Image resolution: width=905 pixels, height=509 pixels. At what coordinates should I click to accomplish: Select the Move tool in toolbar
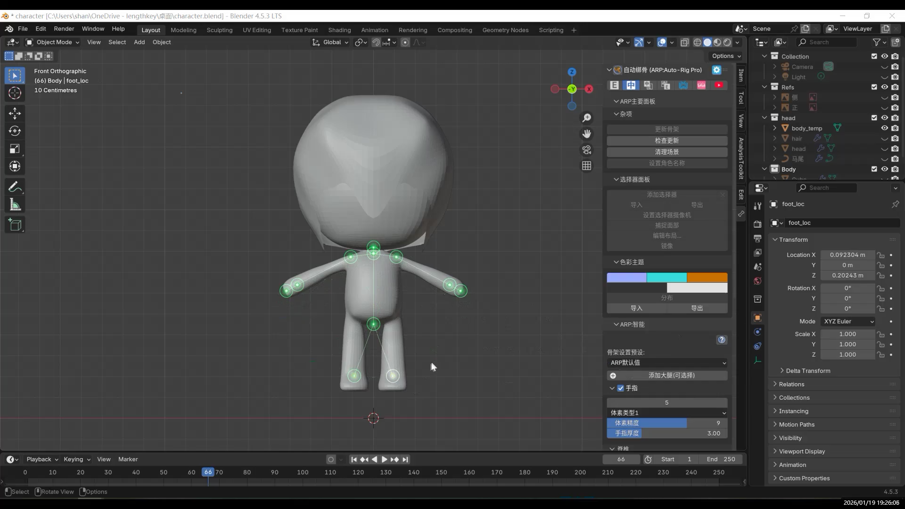15,113
